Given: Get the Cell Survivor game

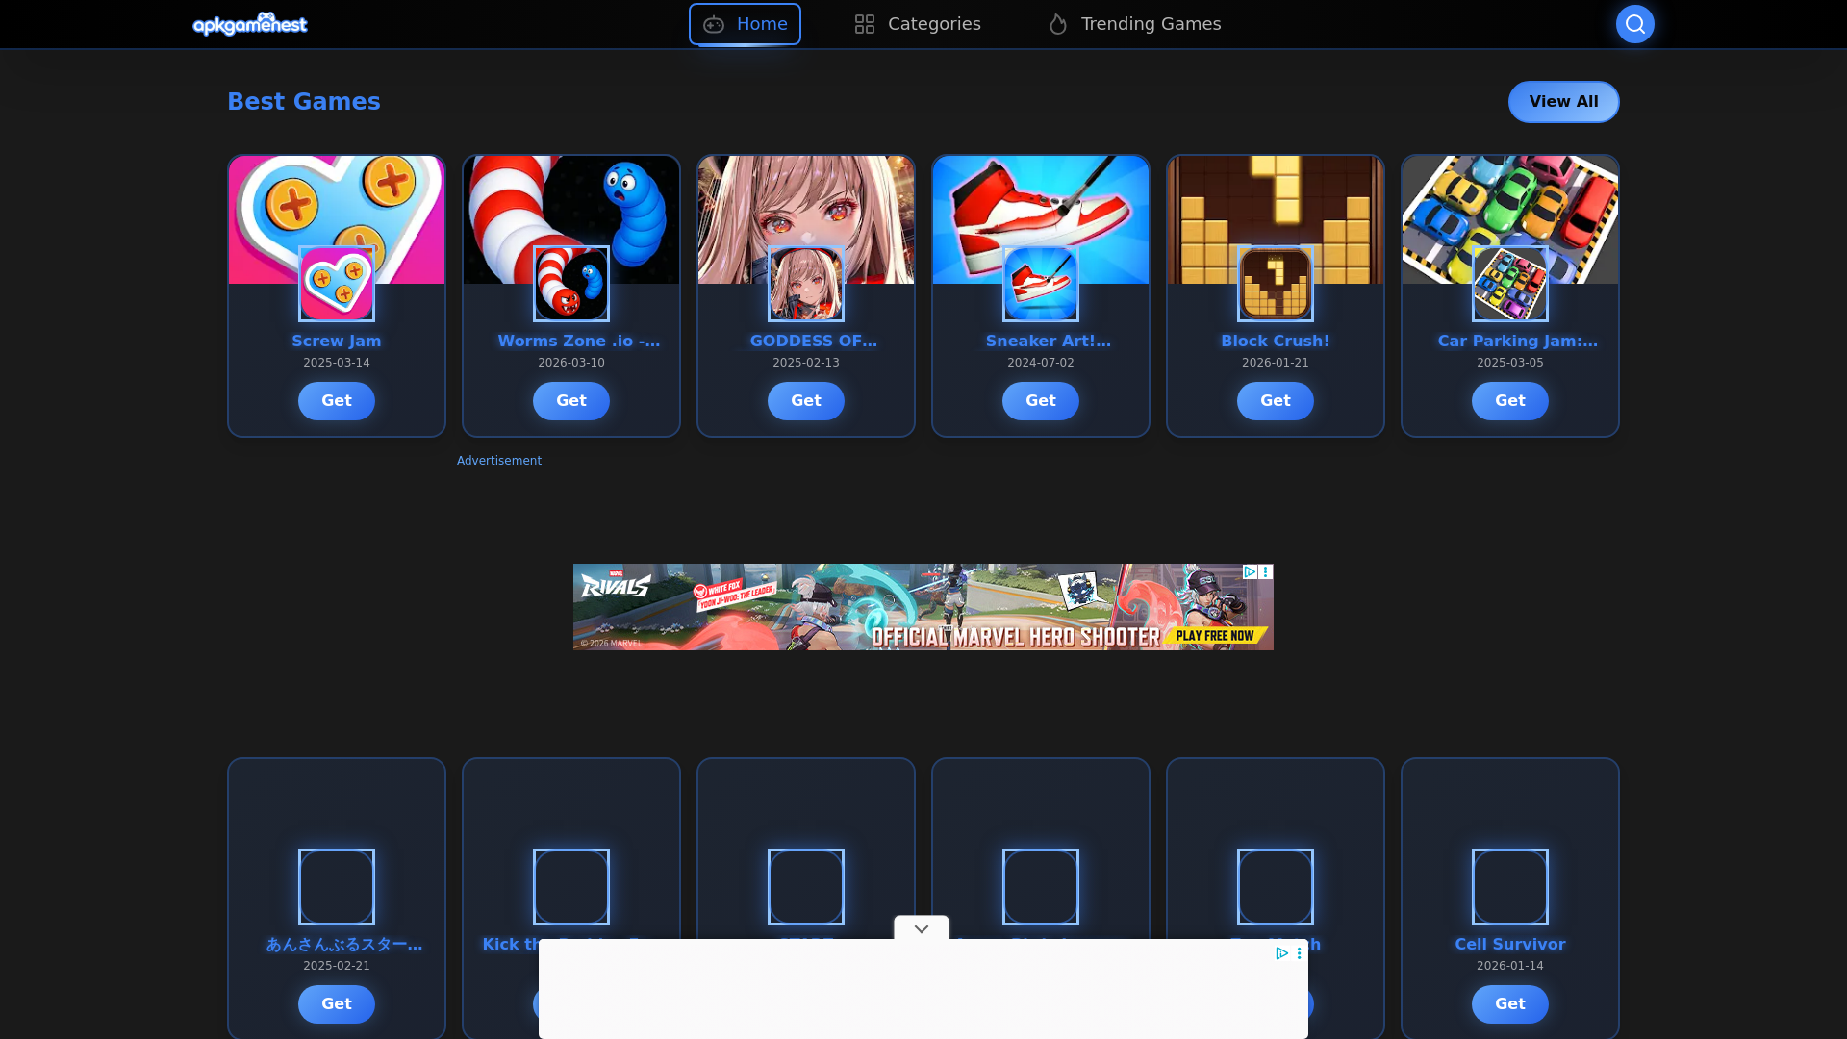Looking at the screenshot, I should [1510, 1004].
